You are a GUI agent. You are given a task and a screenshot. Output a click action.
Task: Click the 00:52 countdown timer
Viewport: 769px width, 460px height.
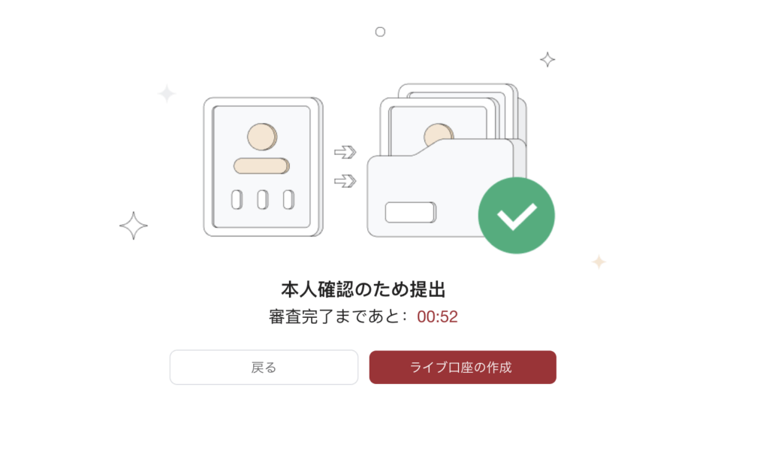(438, 316)
